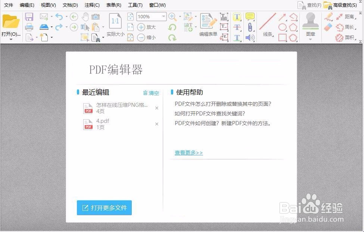
Task: Add a note with the yellow comment icon
Action: click(x=250, y=17)
